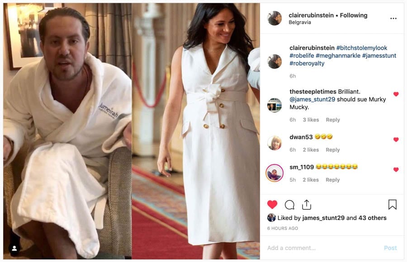
Task: Open the comment speech bubble icon
Action: pos(289,205)
